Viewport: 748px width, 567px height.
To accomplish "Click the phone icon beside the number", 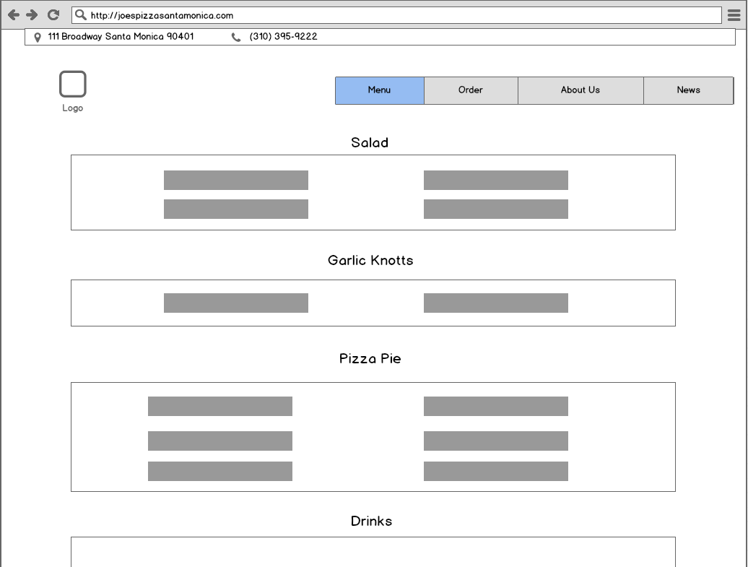I will click(x=236, y=38).
